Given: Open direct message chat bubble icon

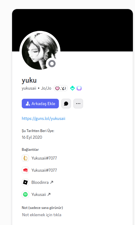Looking at the screenshot, I should point(66,104).
